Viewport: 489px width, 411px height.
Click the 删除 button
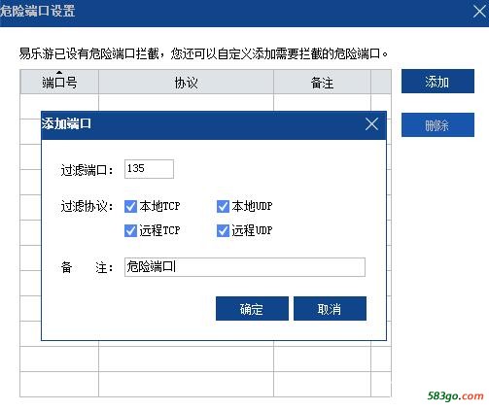tap(437, 125)
